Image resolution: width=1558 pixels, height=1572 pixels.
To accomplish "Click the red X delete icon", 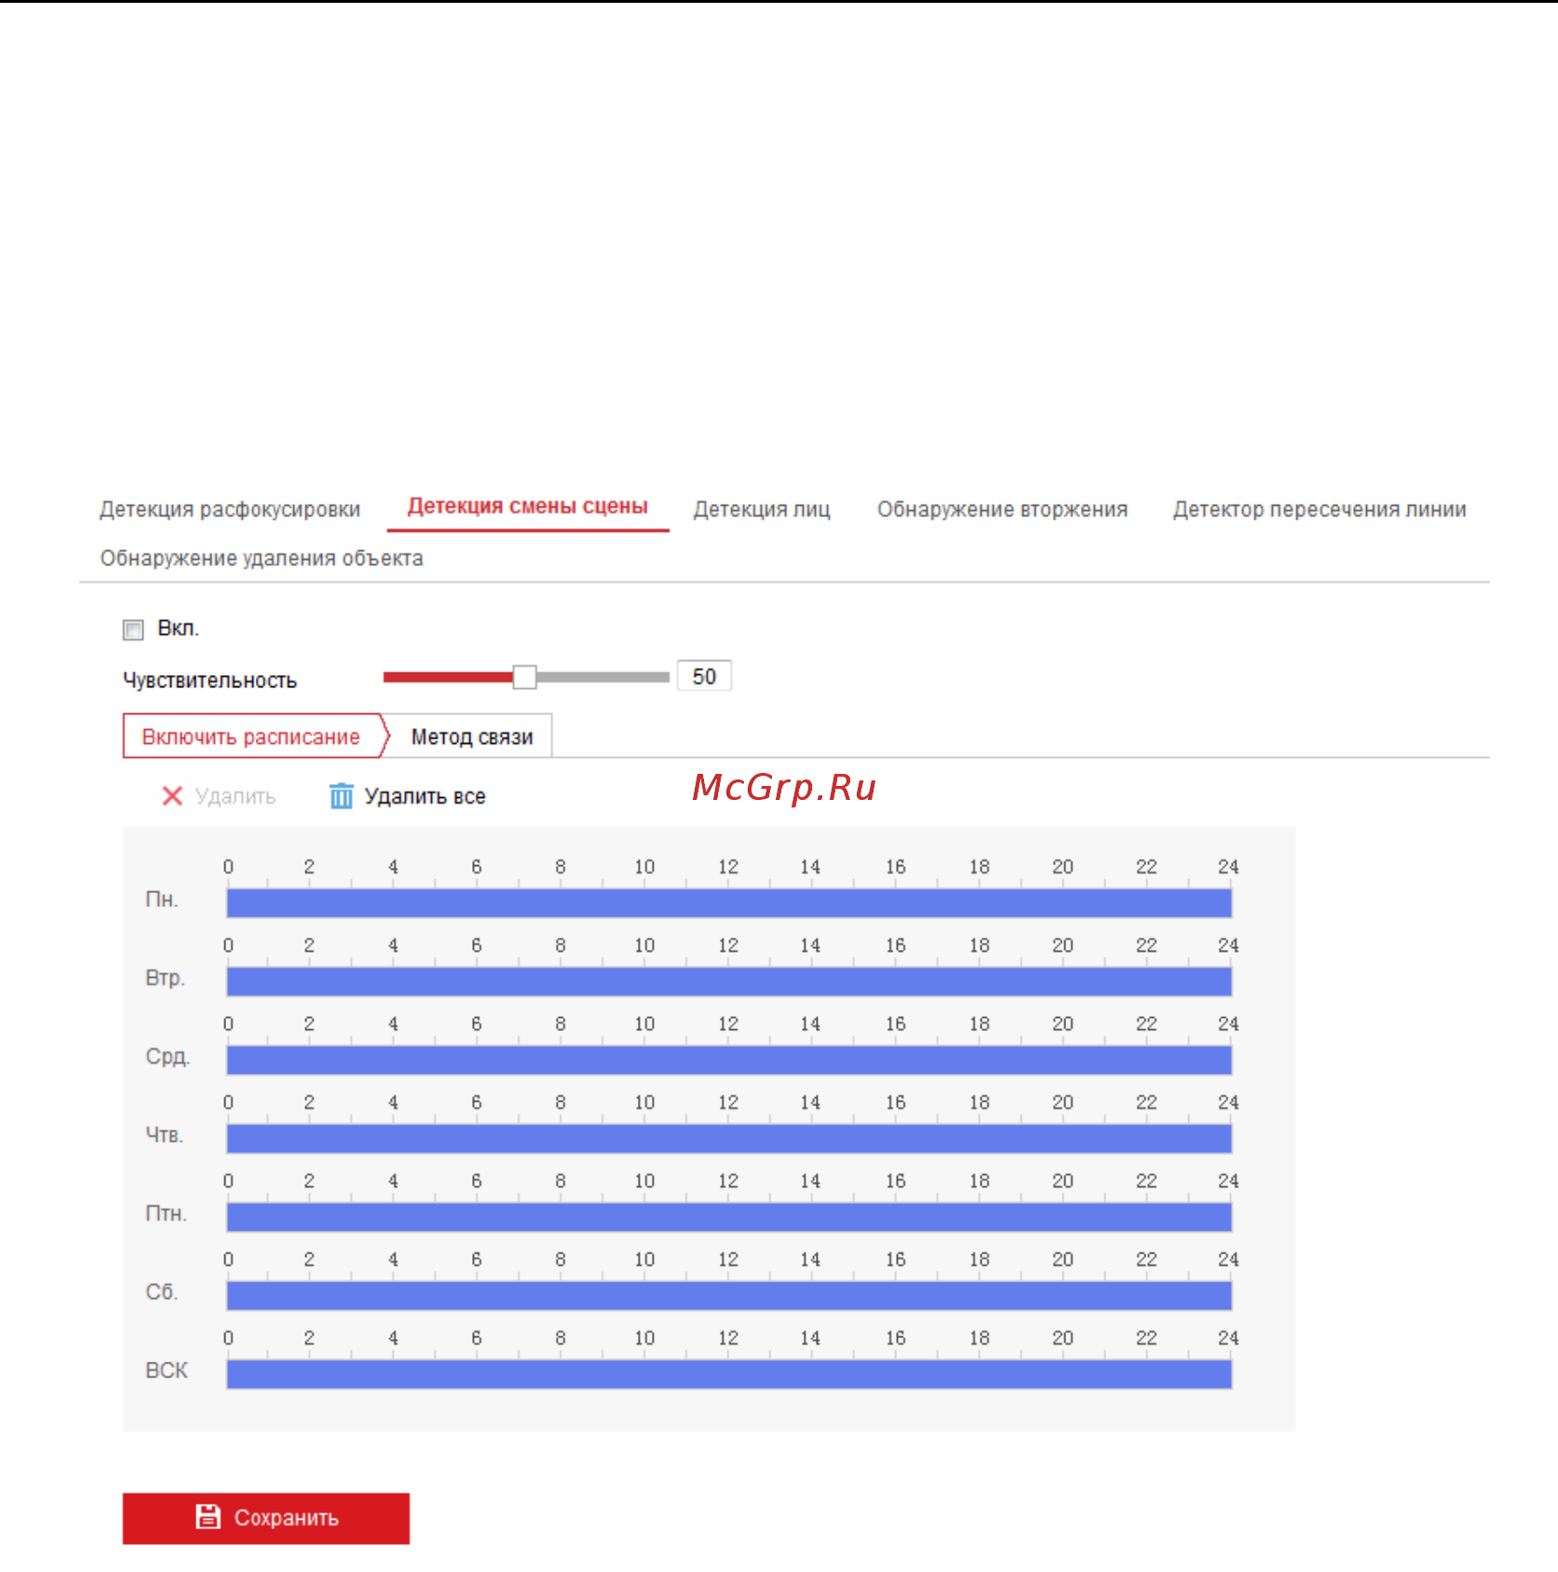I will [172, 796].
